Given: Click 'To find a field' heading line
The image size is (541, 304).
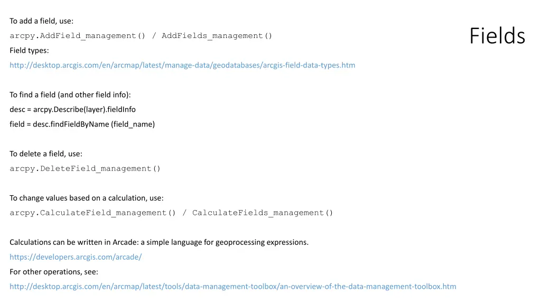Looking at the screenshot, I should tap(70, 95).
